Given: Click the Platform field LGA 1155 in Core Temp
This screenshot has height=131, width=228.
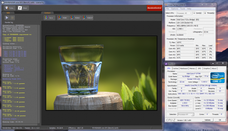Looking at the screenshot, I should click(x=195, y=23).
